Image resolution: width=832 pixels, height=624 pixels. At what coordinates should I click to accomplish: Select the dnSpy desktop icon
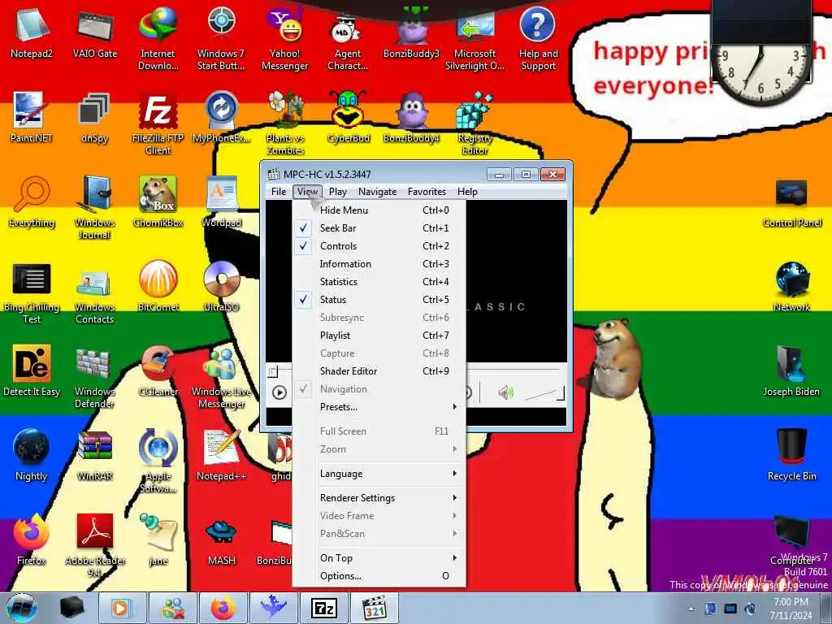click(95, 118)
